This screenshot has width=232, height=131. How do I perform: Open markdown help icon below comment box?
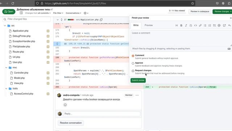click(x=229, y=49)
